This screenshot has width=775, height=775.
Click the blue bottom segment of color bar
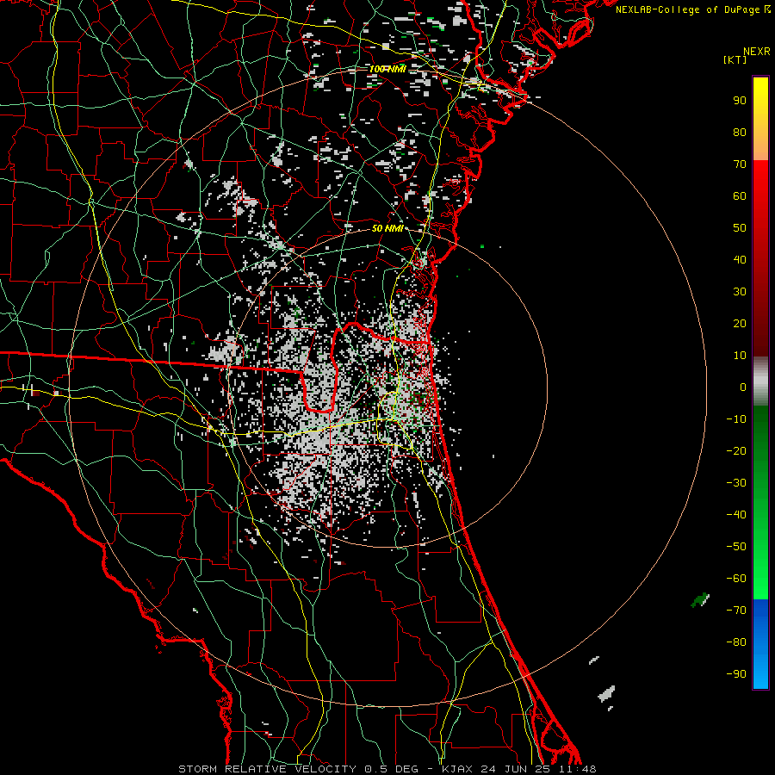pyautogui.click(x=760, y=644)
